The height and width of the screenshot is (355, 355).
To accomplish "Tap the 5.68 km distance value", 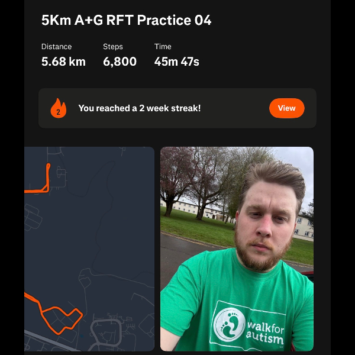I will pos(63,62).
